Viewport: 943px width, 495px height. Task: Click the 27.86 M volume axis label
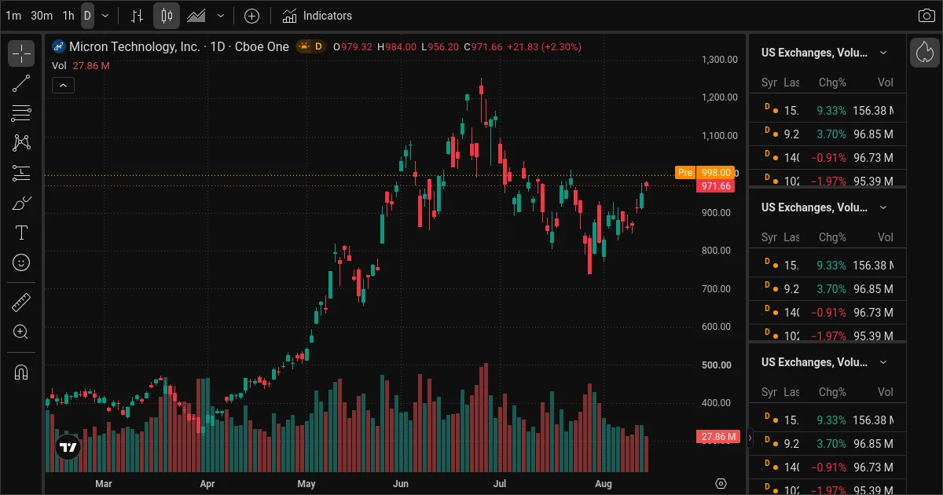click(717, 437)
